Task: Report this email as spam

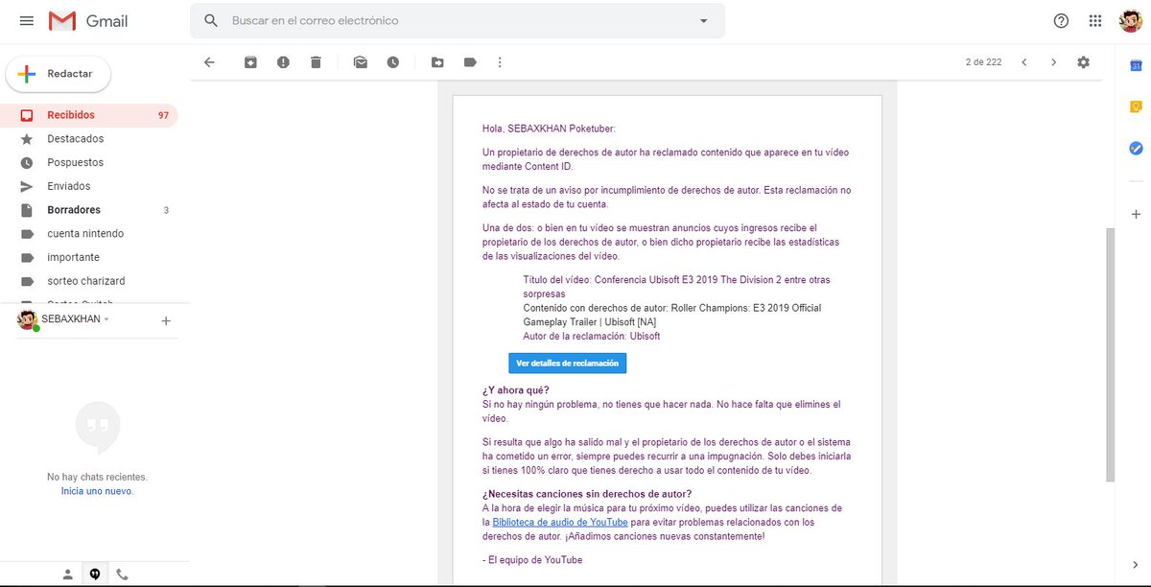Action: pyautogui.click(x=283, y=62)
